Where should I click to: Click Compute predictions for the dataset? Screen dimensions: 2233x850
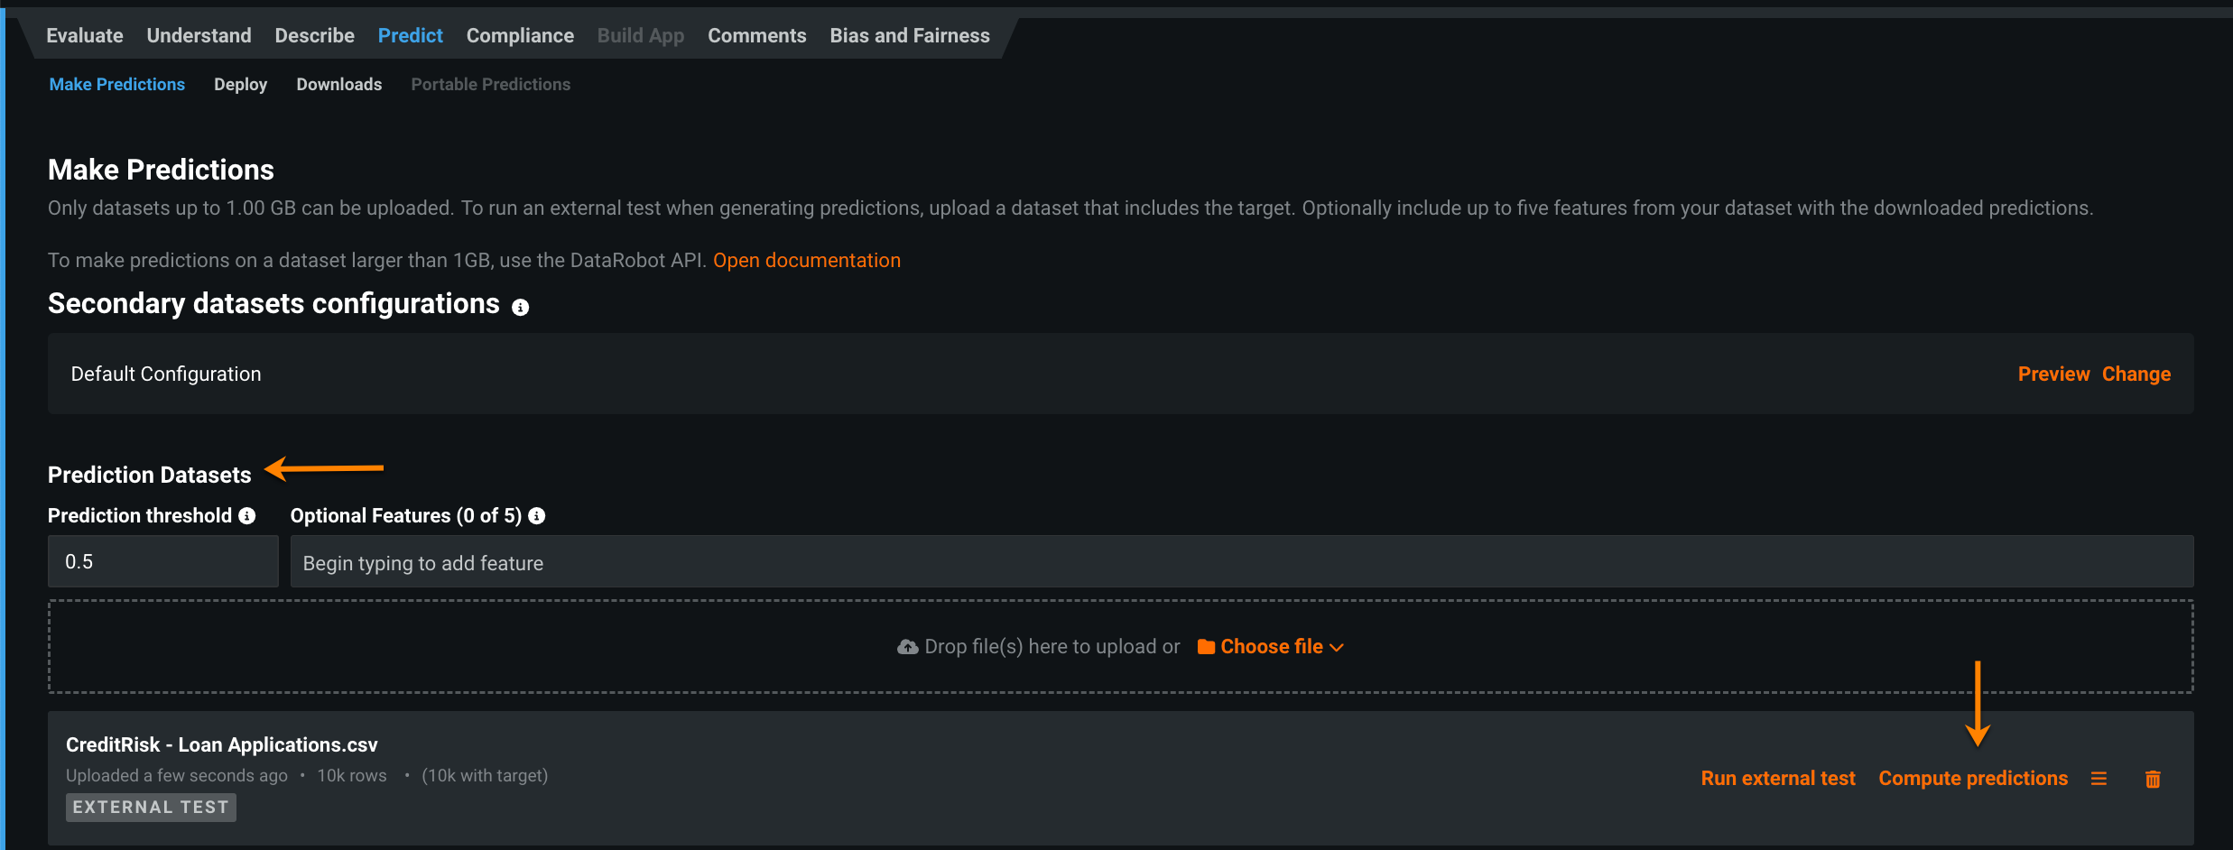(1972, 779)
